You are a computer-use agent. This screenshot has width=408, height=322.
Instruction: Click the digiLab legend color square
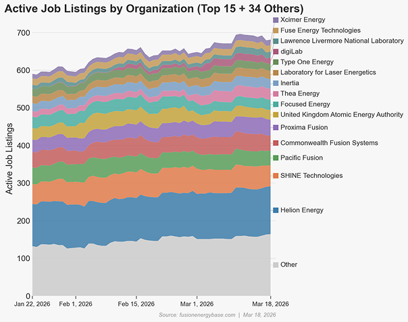pos(276,51)
